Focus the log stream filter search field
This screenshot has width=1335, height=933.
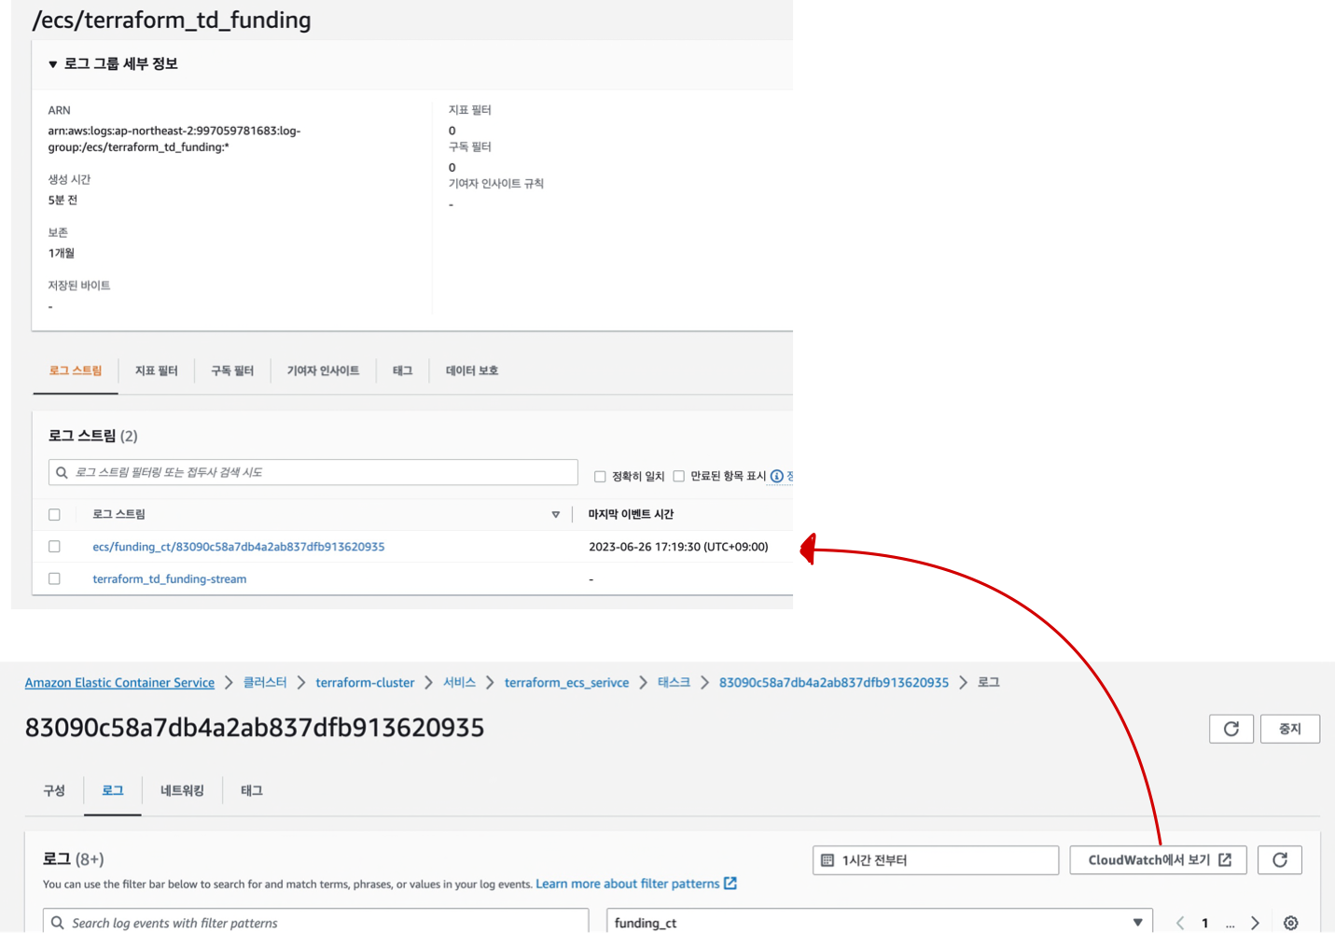pyautogui.click(x=313, y=472)
